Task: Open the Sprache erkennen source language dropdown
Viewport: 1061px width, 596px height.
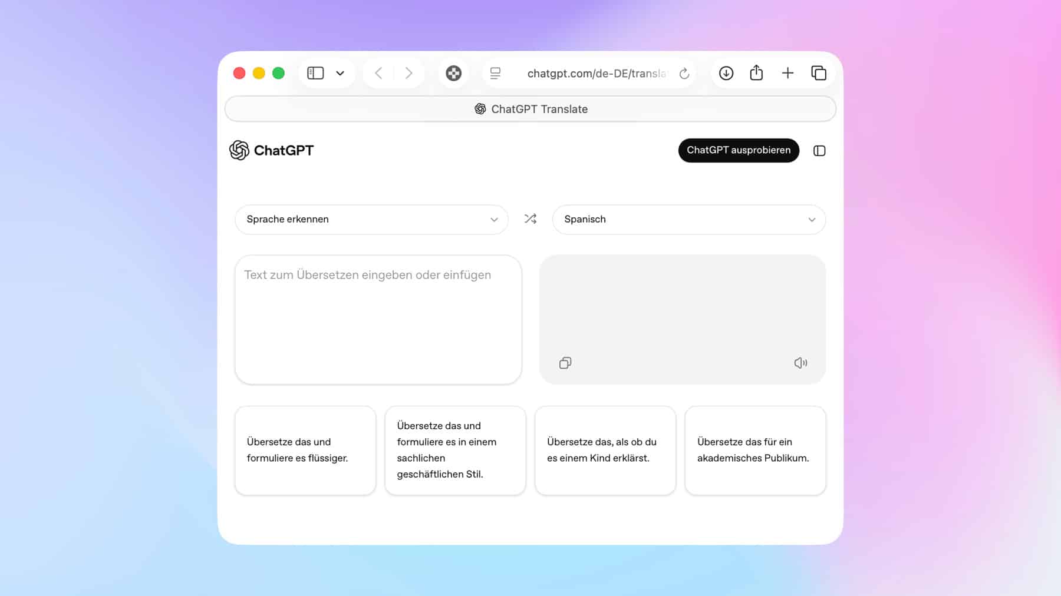Action: click(x=371, y=219)
